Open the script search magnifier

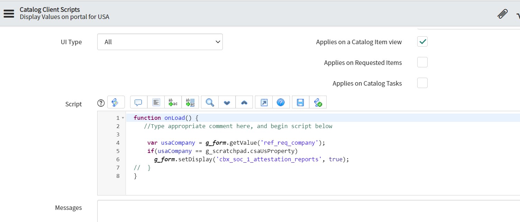(210, 103)
